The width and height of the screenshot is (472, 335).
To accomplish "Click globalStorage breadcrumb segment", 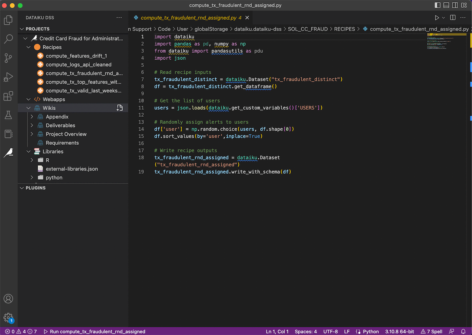I will click(211, 29).
